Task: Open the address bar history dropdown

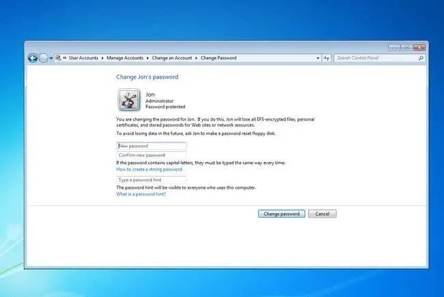Action: 318,58
